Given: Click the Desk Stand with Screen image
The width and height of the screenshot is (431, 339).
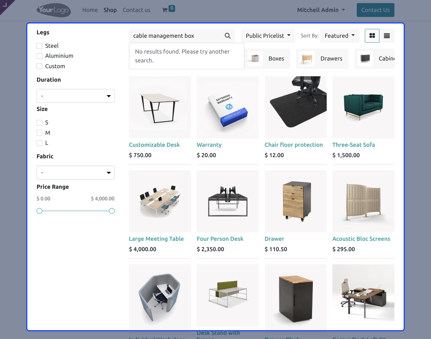Looking at the screenshot, I should 228,295.
